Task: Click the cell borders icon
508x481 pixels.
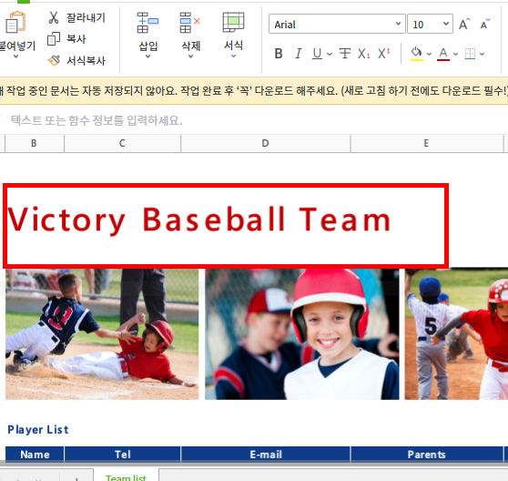Action: [x=470, y=54]
